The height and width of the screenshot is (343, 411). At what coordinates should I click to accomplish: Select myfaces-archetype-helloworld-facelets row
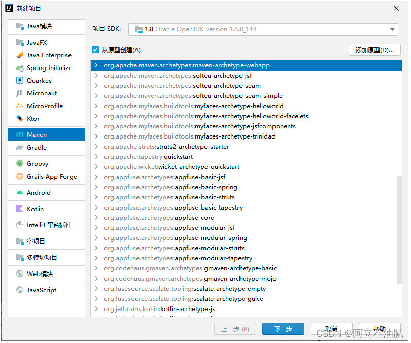point(246,116)
